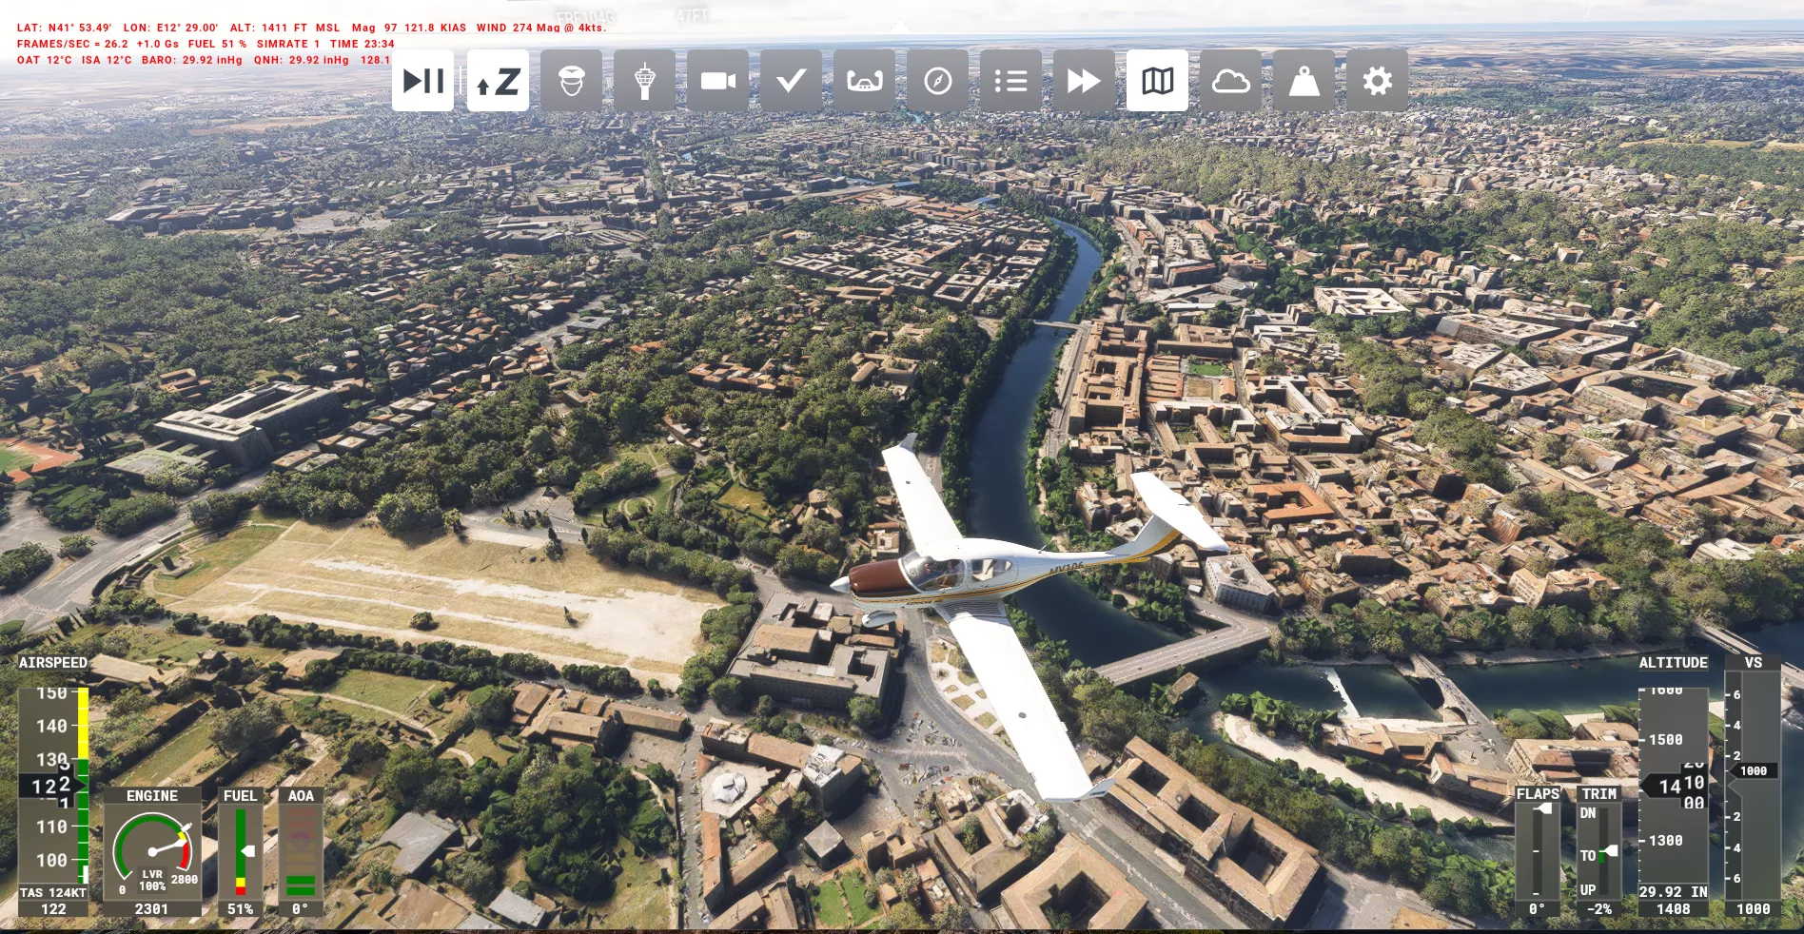The image size is (1804, 934).
Task: Open the pilot assistance icon
Action: [x=571, y=81]
